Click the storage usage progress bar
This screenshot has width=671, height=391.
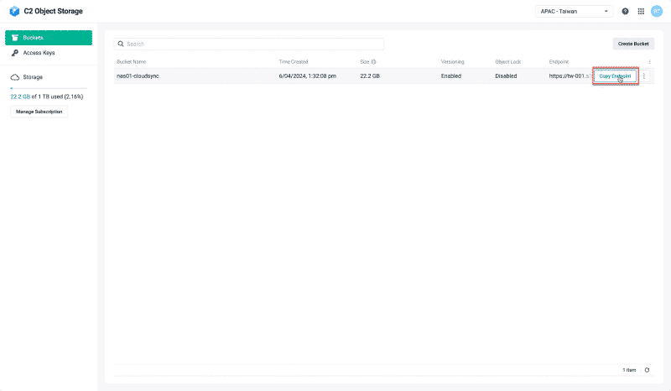pos(49,88)
